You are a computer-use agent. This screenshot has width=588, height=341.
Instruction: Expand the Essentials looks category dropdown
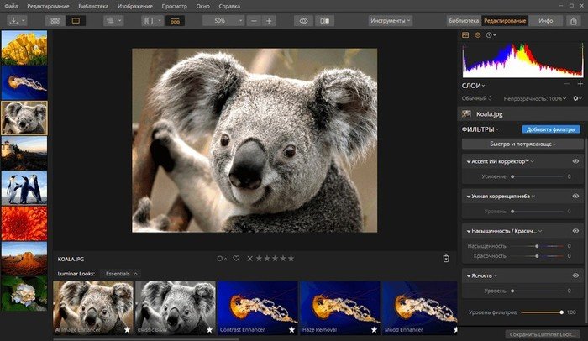(x=119, y=274)
